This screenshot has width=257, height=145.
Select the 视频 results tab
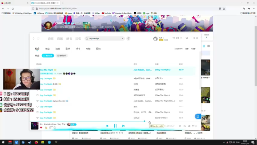click(x=58, y=49)
